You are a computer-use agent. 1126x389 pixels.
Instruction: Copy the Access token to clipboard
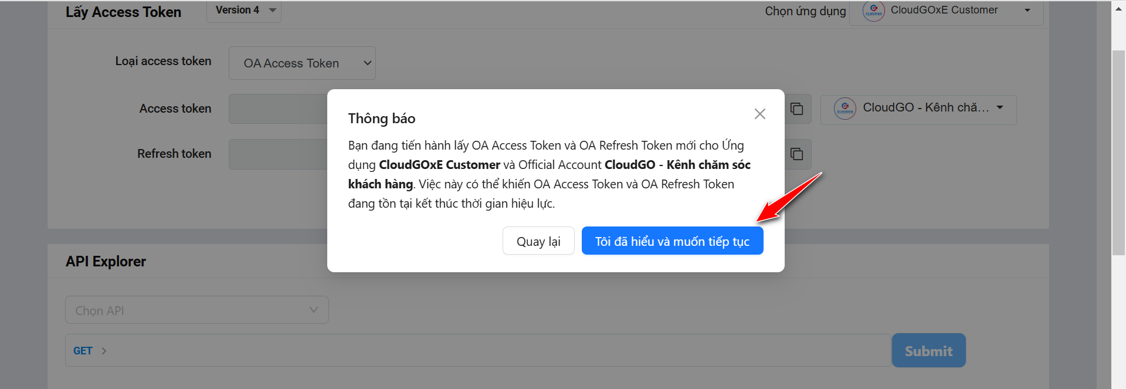tap(798, 109)
